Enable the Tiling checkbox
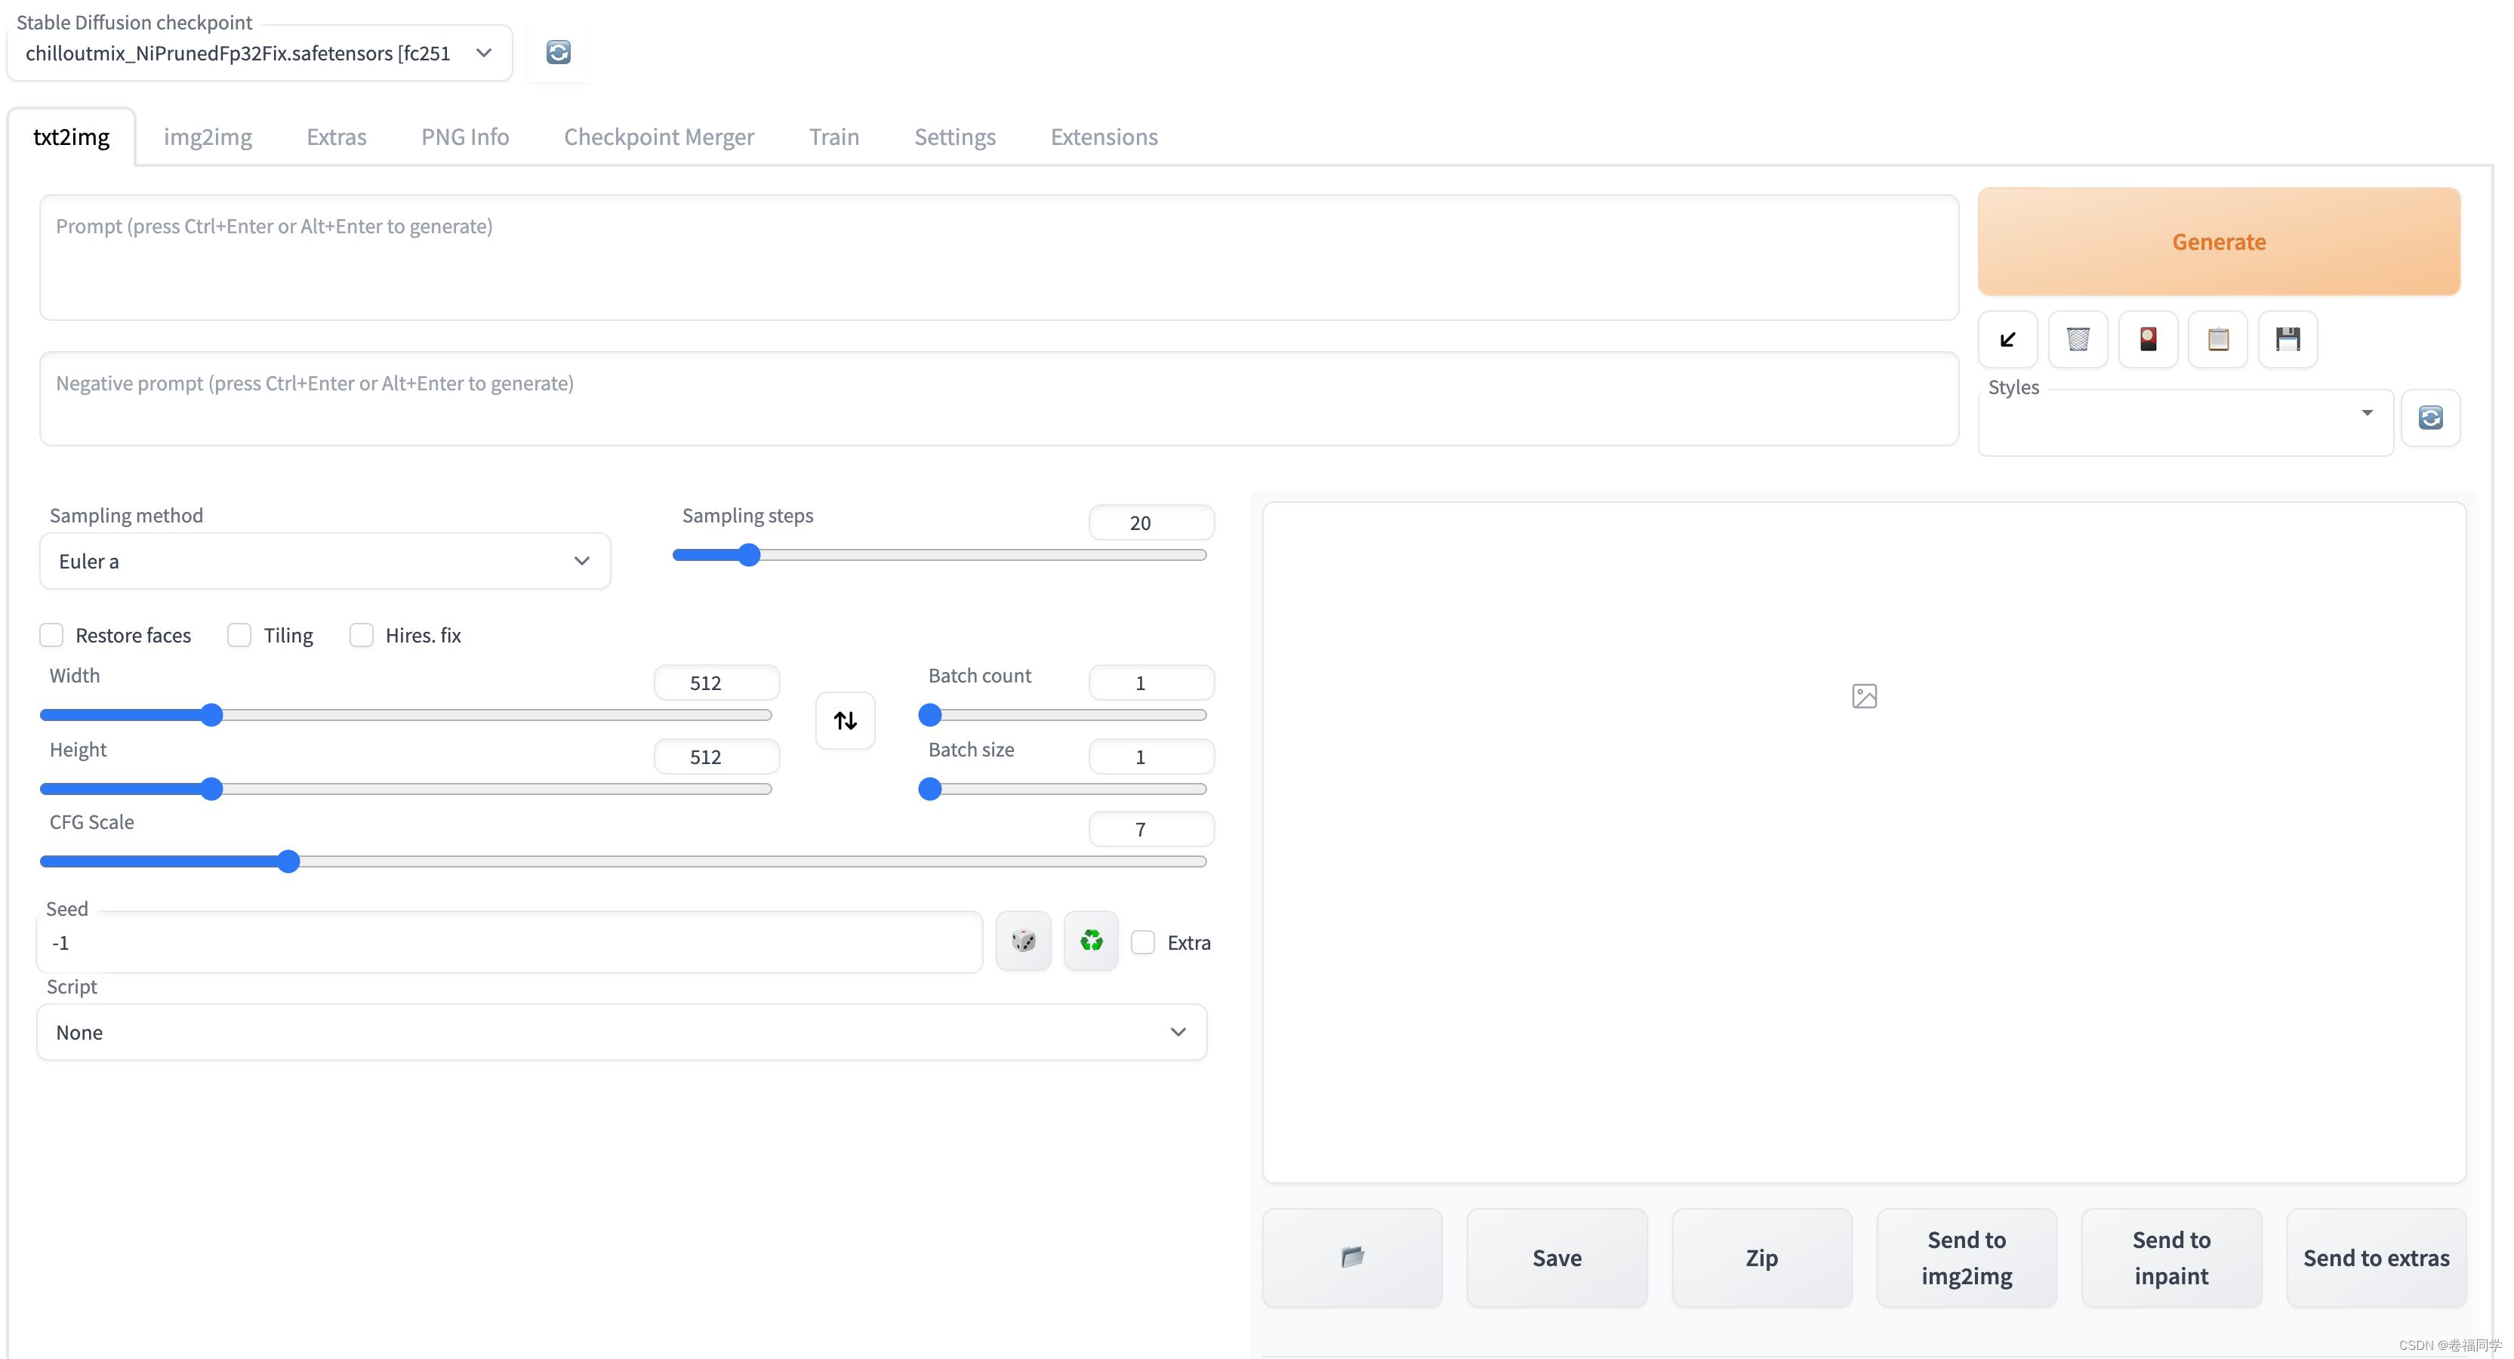This screenshot has width=2514, height=1359. point(239,636)
